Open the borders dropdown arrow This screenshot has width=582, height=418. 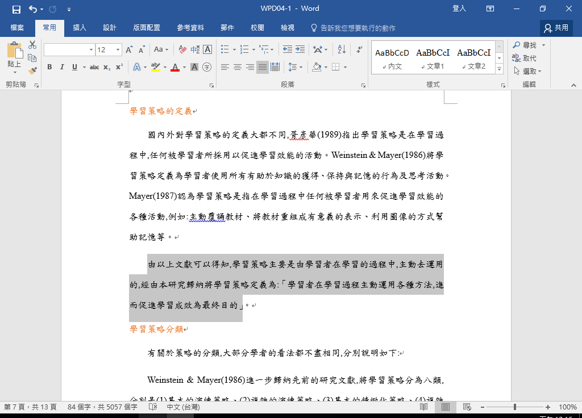click(345, 68)
